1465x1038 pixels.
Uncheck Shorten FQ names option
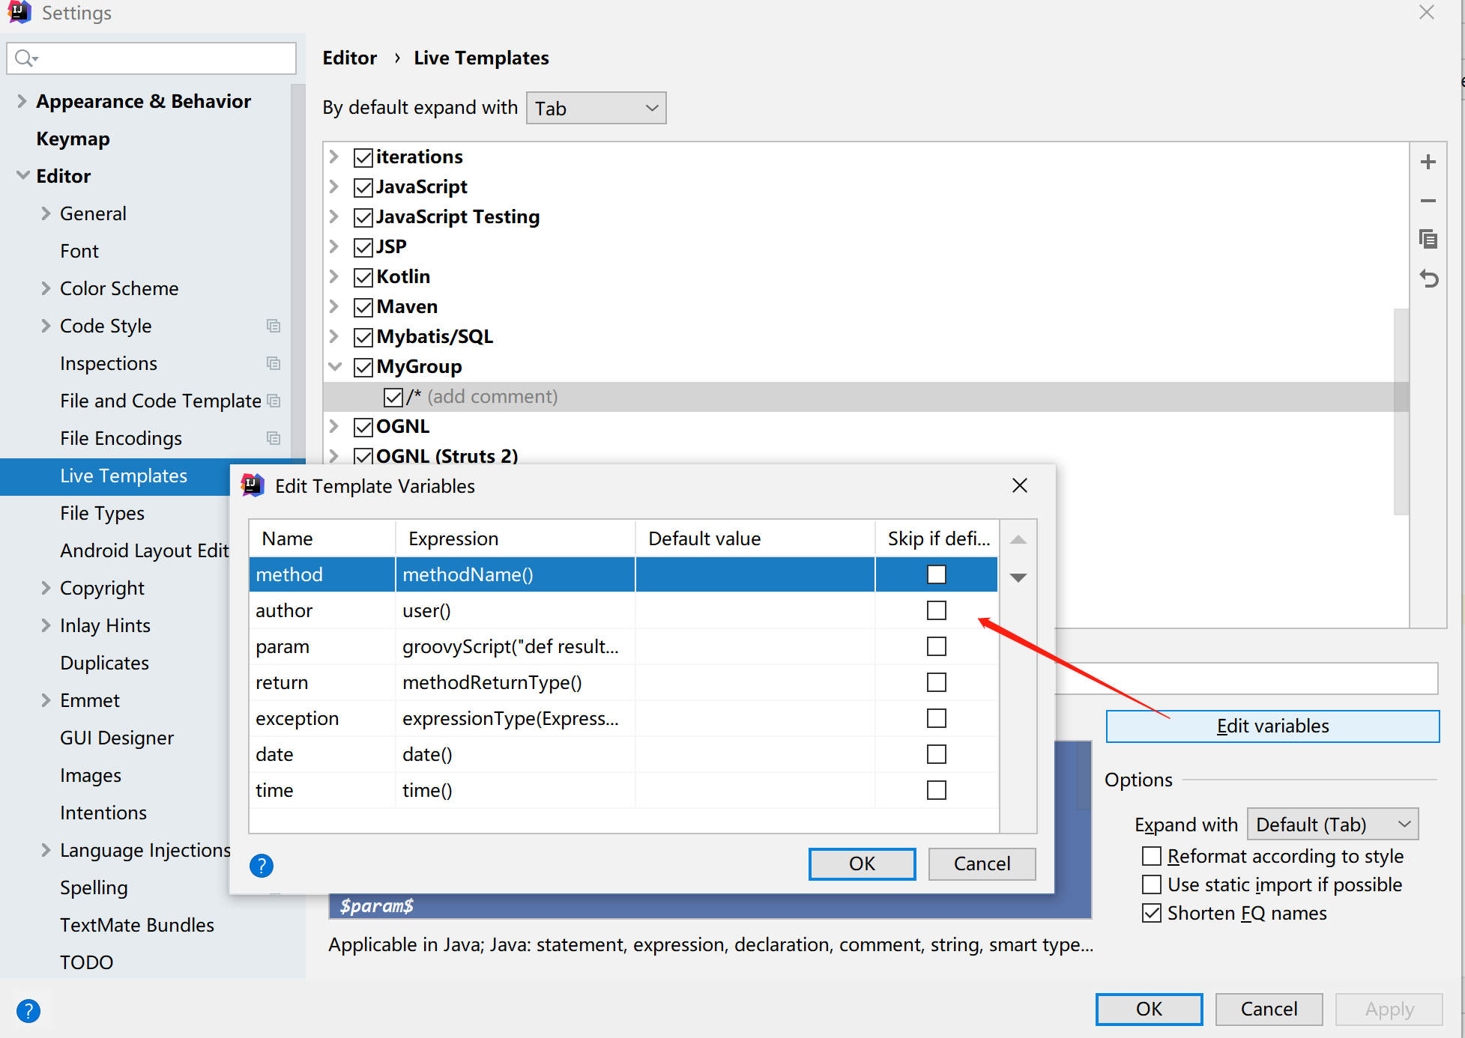click(1151, 913)
